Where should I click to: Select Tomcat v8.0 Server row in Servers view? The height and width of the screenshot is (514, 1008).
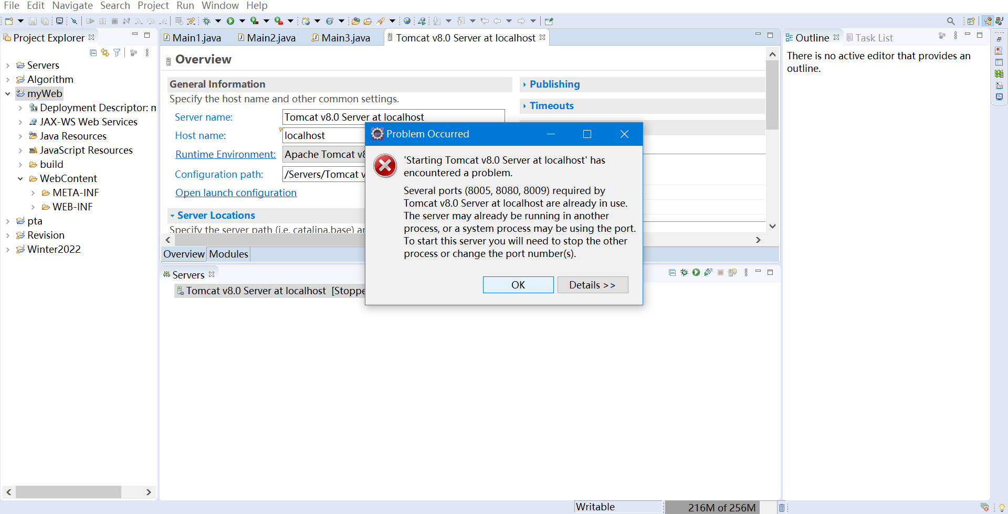270,291
